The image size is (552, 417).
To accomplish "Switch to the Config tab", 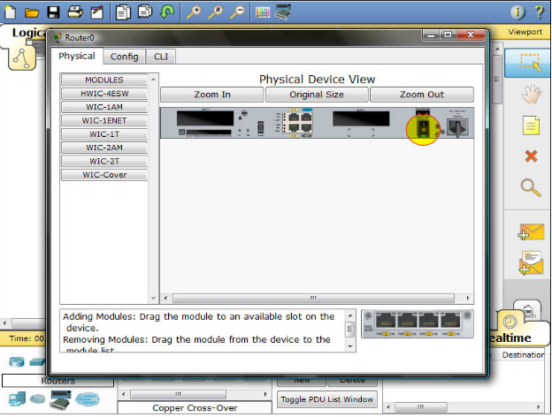I will click(124, 57).
